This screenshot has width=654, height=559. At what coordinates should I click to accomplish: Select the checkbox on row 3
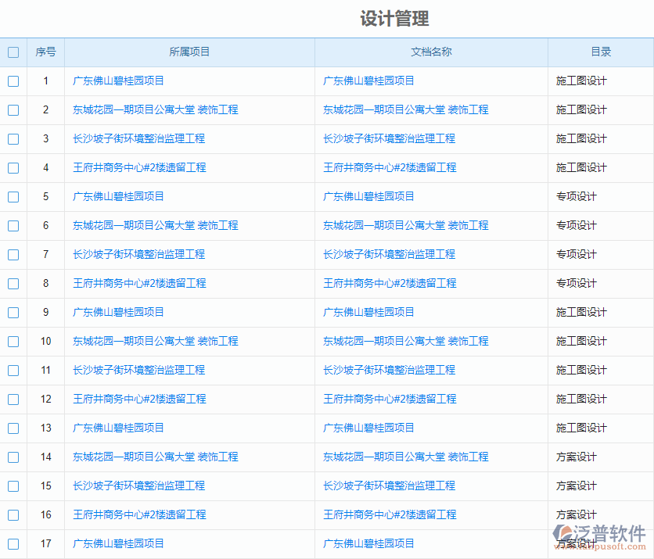click(13, 138)
